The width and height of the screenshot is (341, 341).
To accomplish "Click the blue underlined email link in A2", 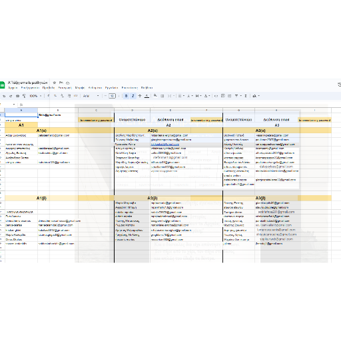I will click(165, 145).
